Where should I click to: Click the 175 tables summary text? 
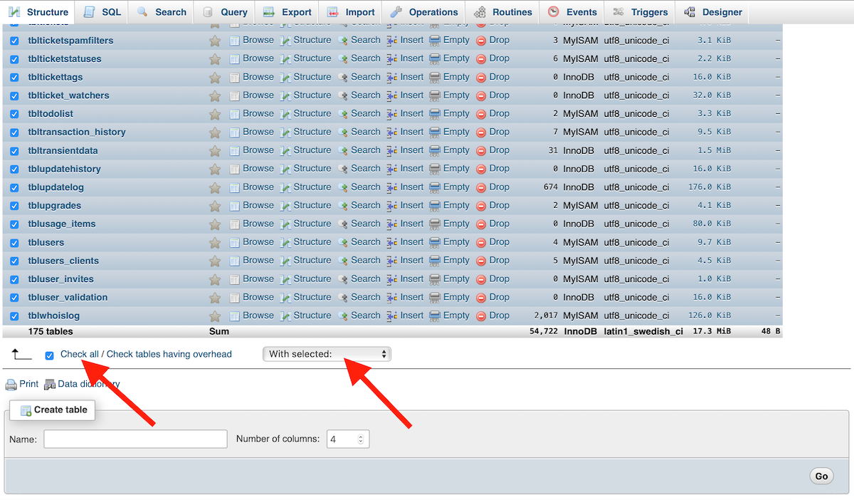51,331
